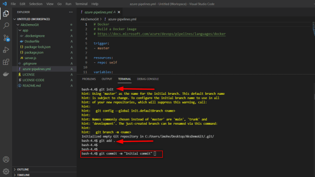315x177 pixels.
Task: Switch to the PROBLEMS panel tab
Action: (x=89, y=79)
